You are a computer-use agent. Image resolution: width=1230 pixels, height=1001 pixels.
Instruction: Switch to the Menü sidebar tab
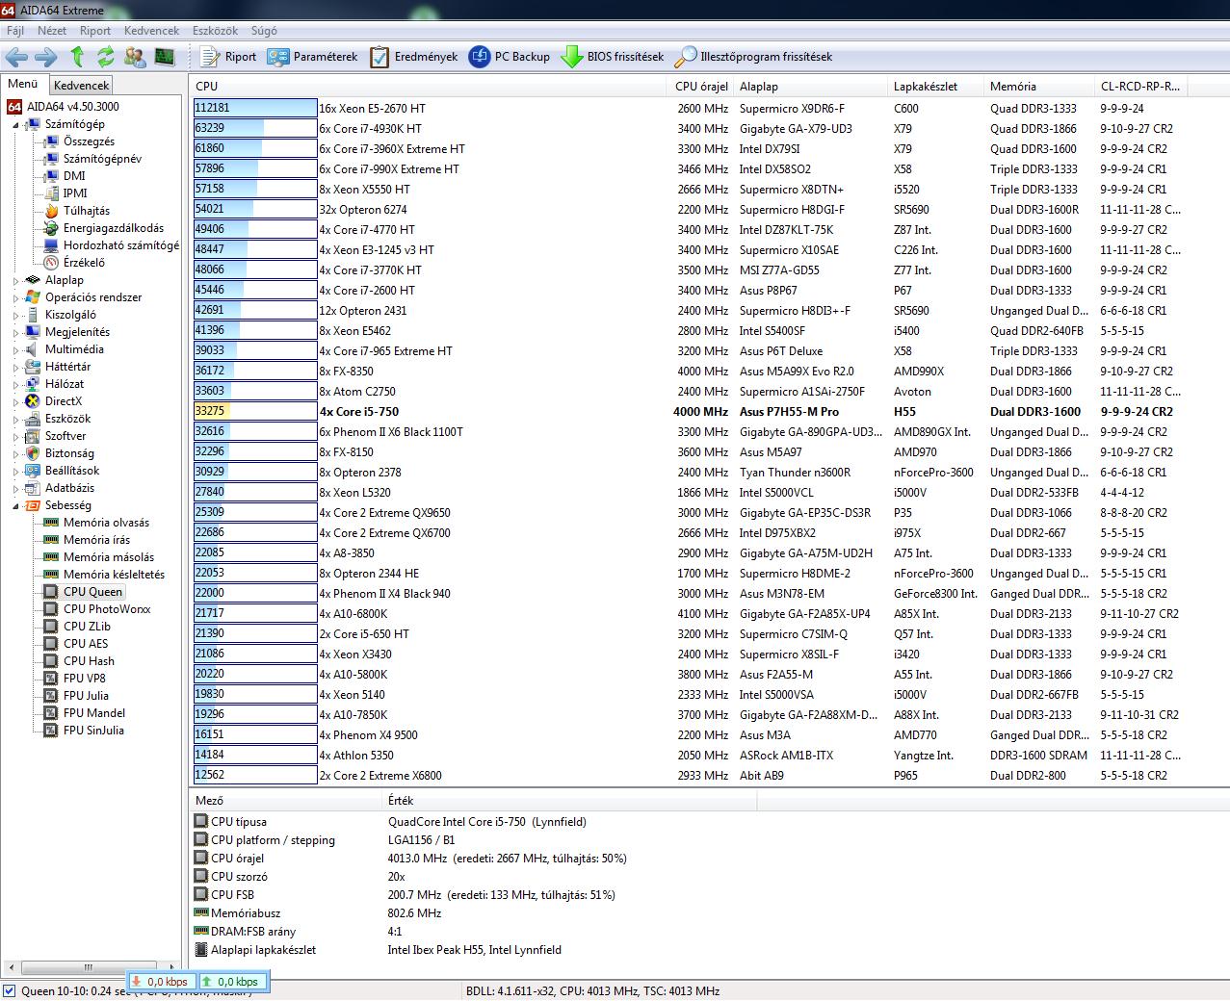pyautogui.click(x=23, y=84)
